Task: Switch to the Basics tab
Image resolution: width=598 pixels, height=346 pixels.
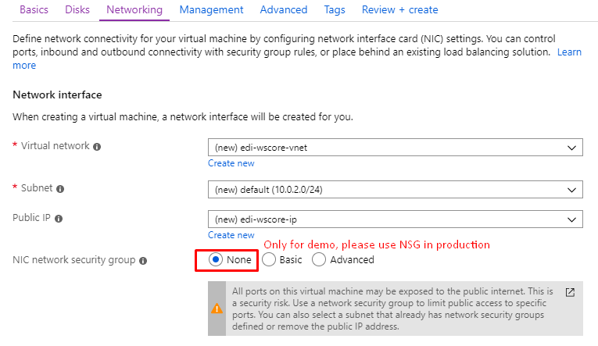Action: [34, 9]
